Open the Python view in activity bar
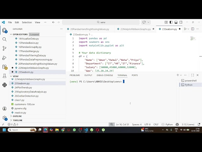Screen dimensions: 202x152 [4, 85]
